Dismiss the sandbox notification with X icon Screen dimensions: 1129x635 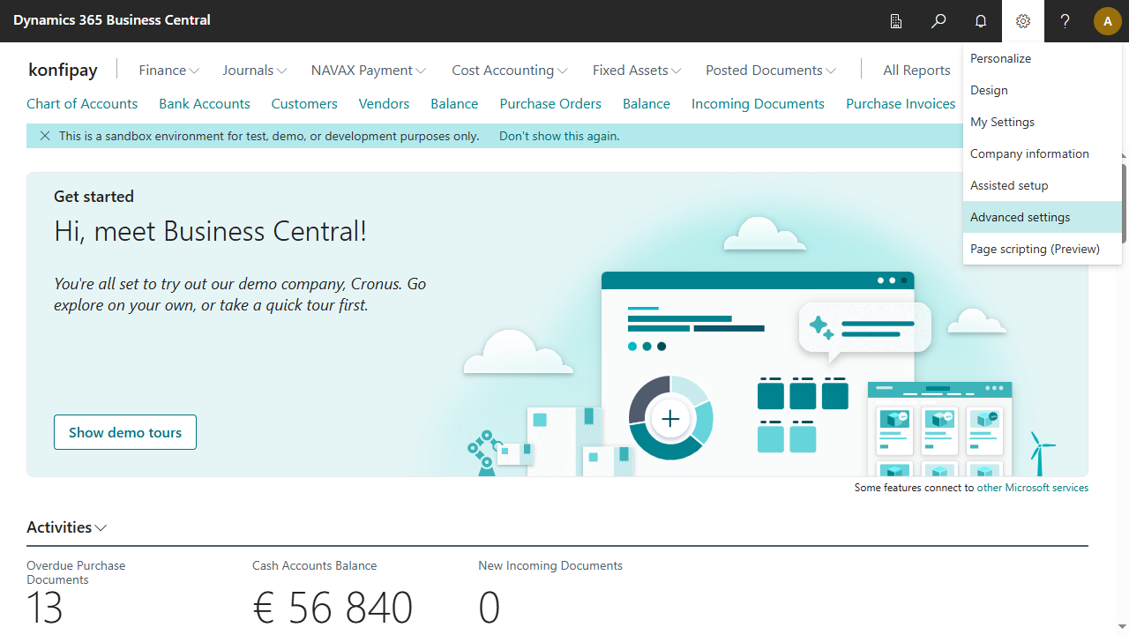tap(45, 136)
